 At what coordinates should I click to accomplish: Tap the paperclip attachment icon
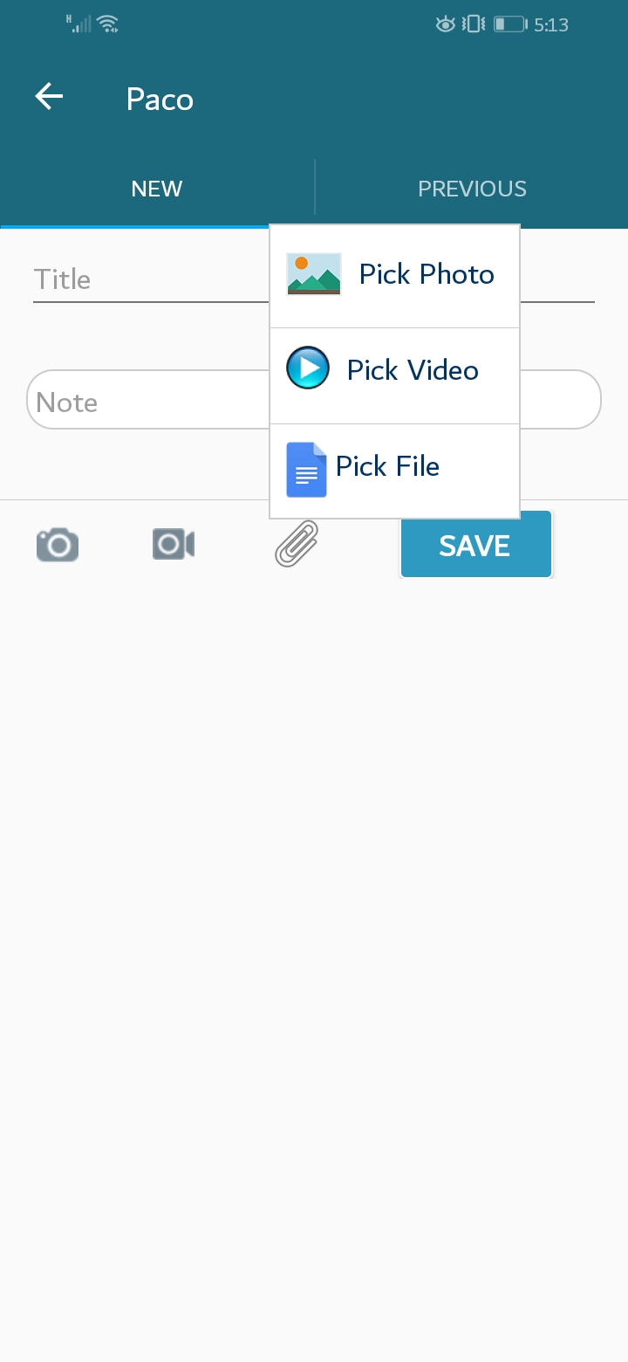(297, 544)
